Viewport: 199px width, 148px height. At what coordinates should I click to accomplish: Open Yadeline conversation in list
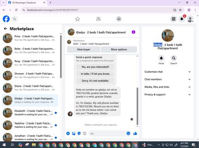click(x=30, y=125)
